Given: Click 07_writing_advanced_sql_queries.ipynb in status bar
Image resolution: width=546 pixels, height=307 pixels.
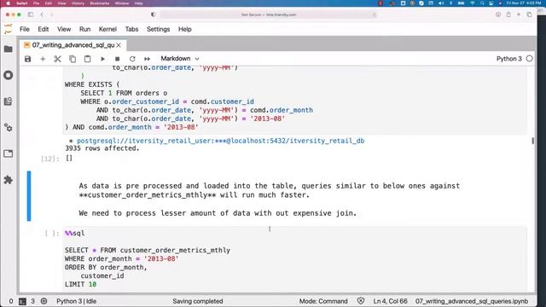Looking at the screenshot, I should tap(472, 301).
